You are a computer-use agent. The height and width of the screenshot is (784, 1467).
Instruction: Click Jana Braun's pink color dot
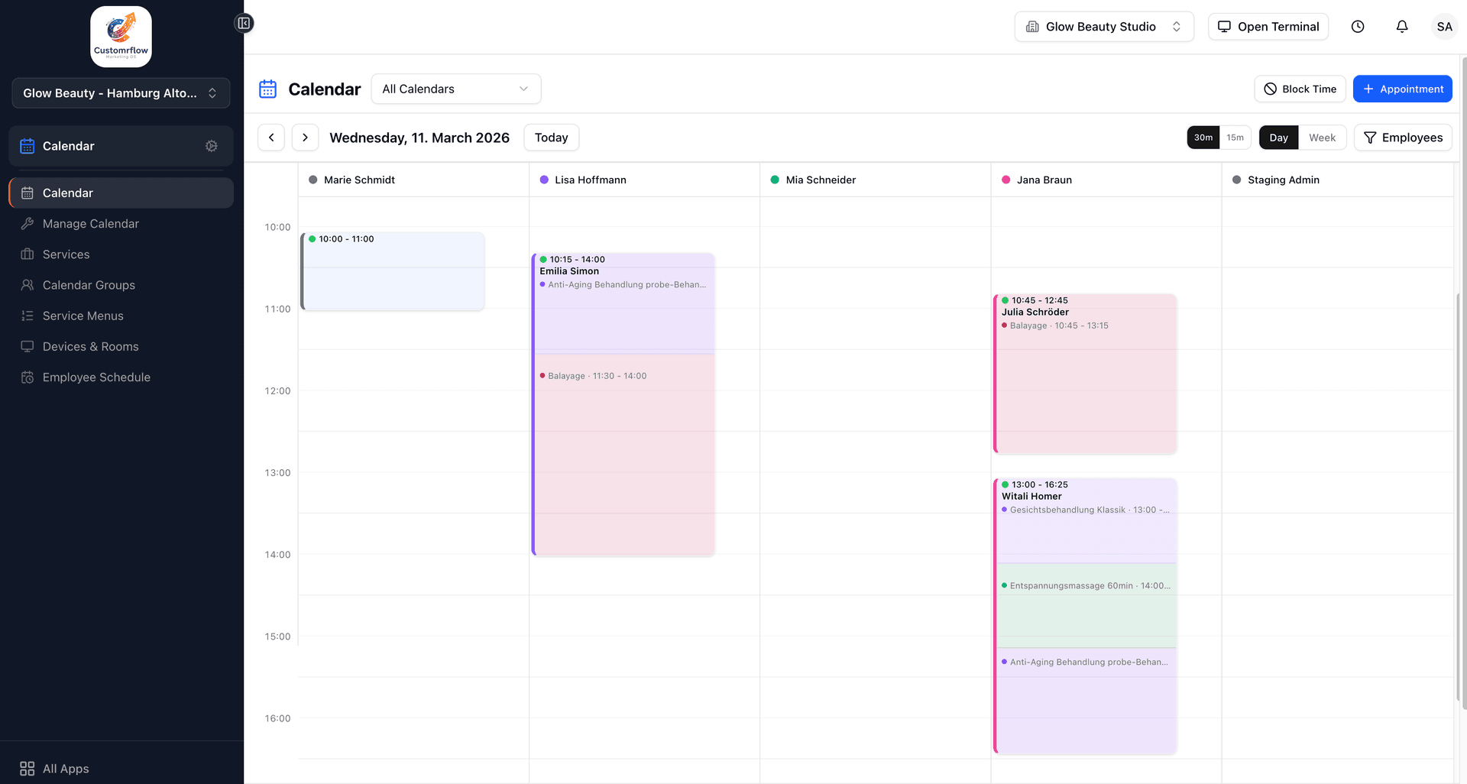(x=1006, y=180)
